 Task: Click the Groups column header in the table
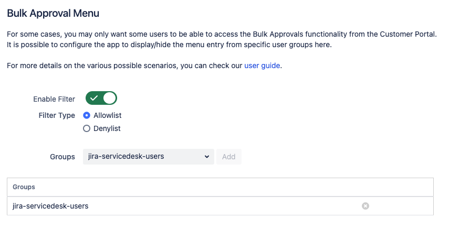[x=24, y=187]
